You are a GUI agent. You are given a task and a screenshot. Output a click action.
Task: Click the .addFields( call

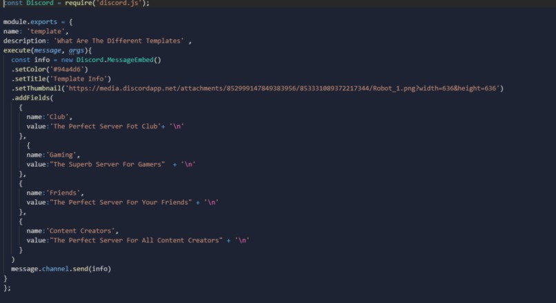(x=32, y=98)
